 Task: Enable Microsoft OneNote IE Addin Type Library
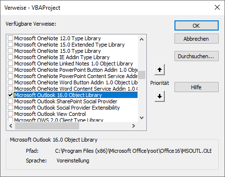pos(11,57)
